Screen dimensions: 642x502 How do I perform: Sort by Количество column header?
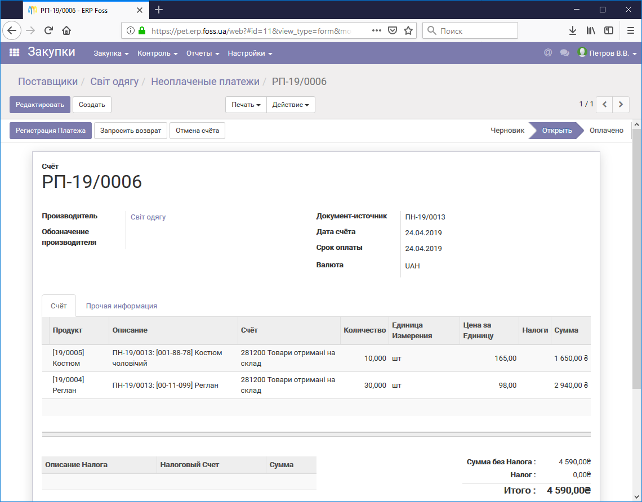click(364, 330)
